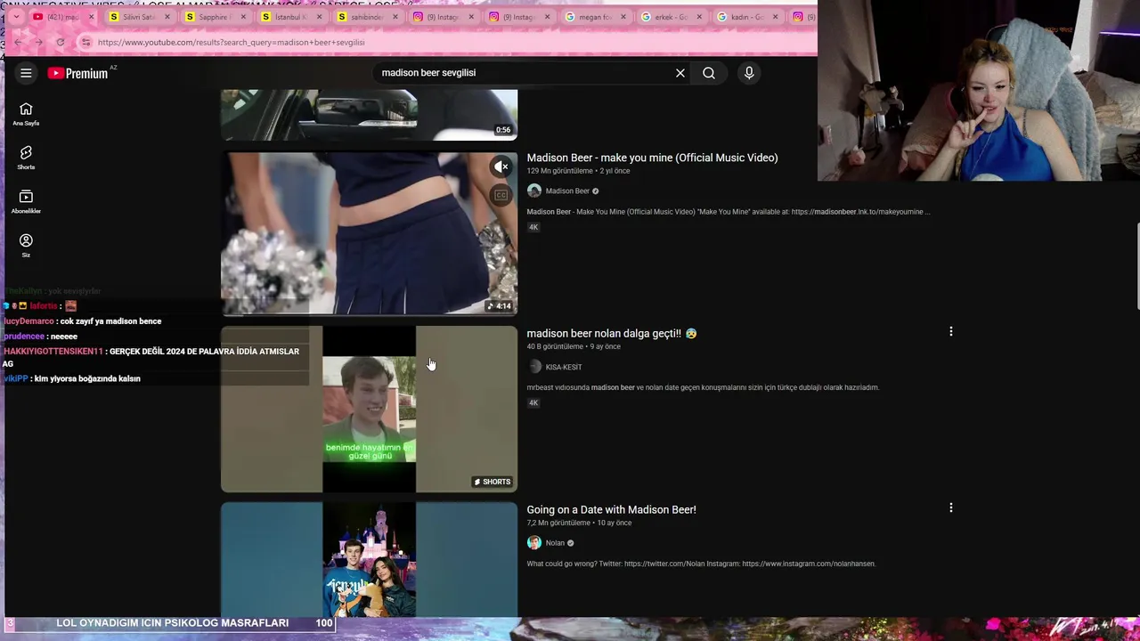Click the browser back arrow
This screenshot has height=641, width=1140.
click(x=18, y=42)
